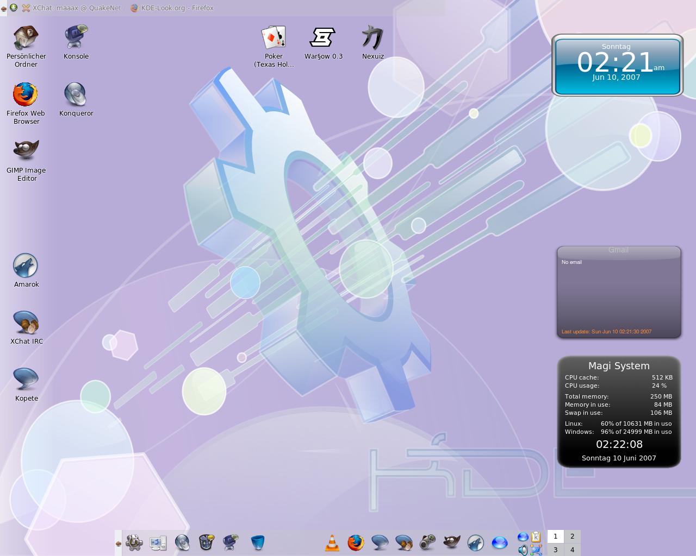Launch VLC cone icon in bottom panel
This screenshot has width=696, height=556.
click(332, 542)
